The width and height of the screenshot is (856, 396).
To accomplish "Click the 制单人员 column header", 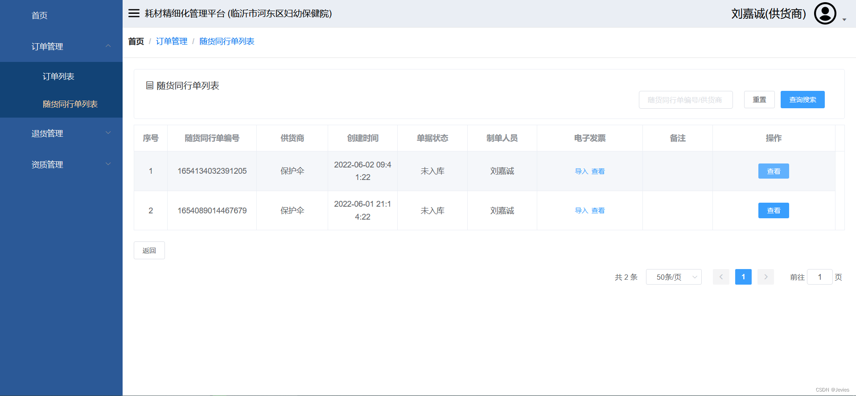I will [502, 138].
